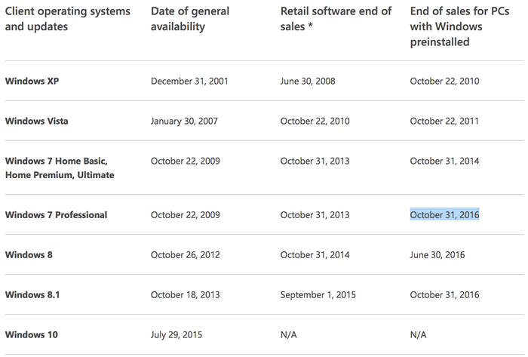Screen dimensions: 528x357
Task: Click the "Client operating systems and updates" header
Action: tap(67, 19)
